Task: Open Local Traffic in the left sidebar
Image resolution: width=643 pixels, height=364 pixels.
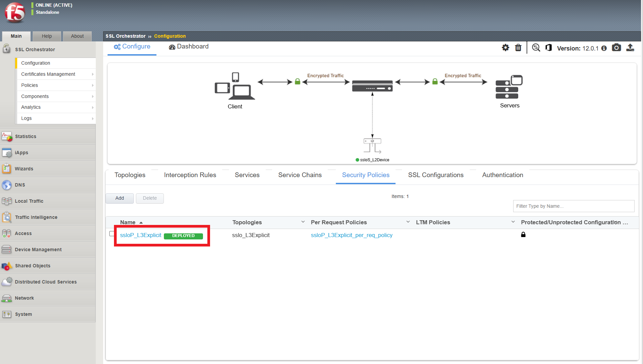Action: pos(48,201)
